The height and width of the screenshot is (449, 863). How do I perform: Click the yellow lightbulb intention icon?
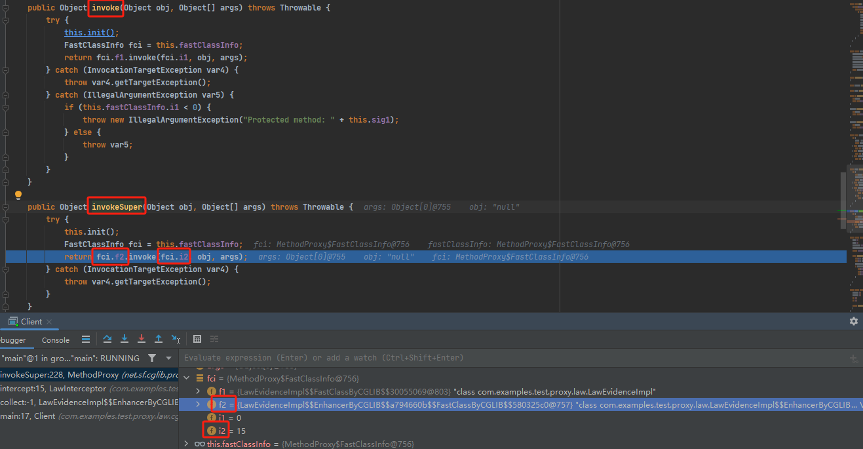click(x=18, y=195)
